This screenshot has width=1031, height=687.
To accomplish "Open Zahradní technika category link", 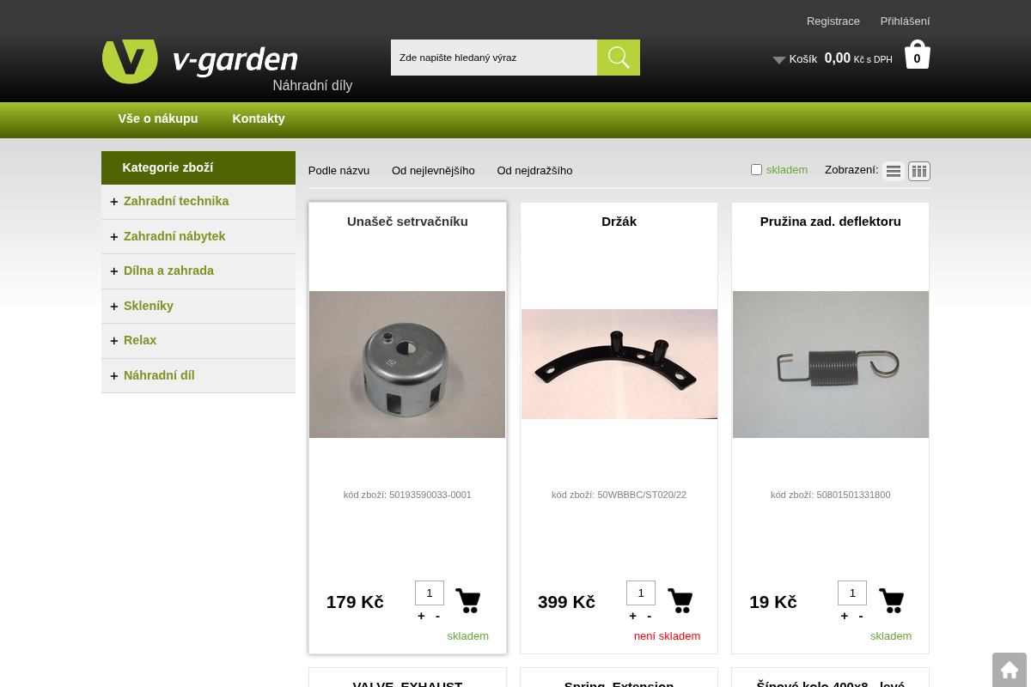I will [176, 201].
